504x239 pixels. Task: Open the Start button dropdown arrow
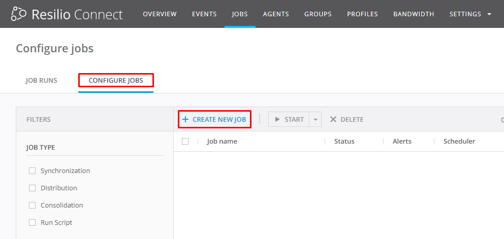click(316, 120)
